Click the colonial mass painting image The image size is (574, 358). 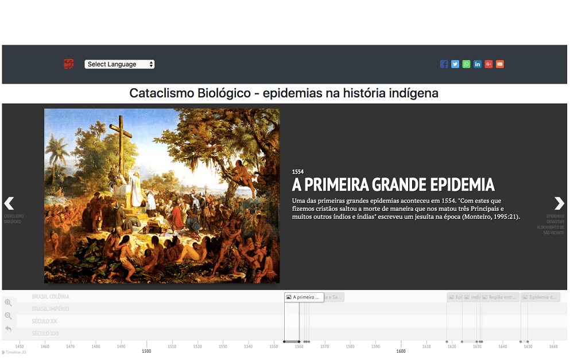pyautogui.click(x=162, y=196)
